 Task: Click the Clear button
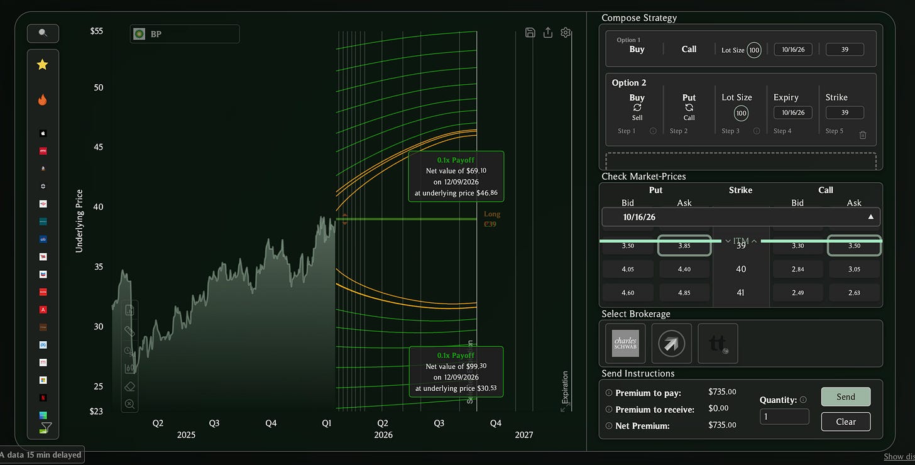846,422
